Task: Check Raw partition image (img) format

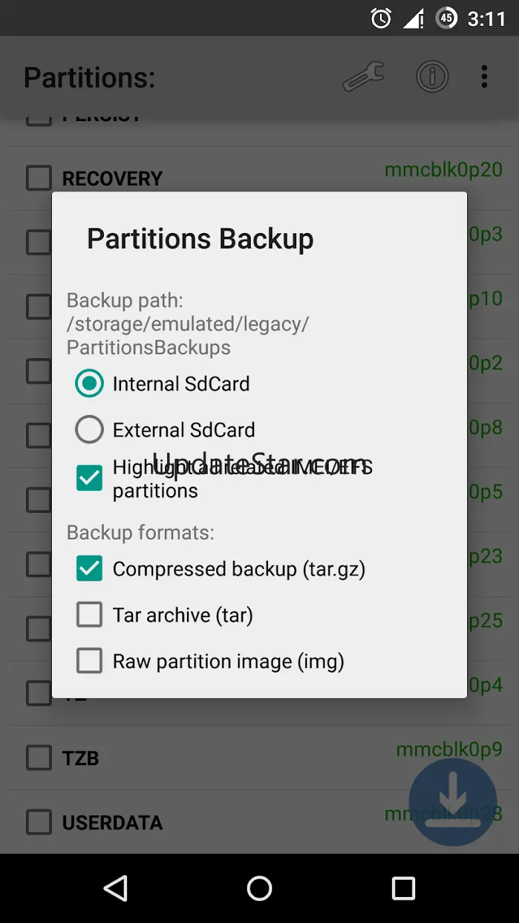Action: point(89,661)
